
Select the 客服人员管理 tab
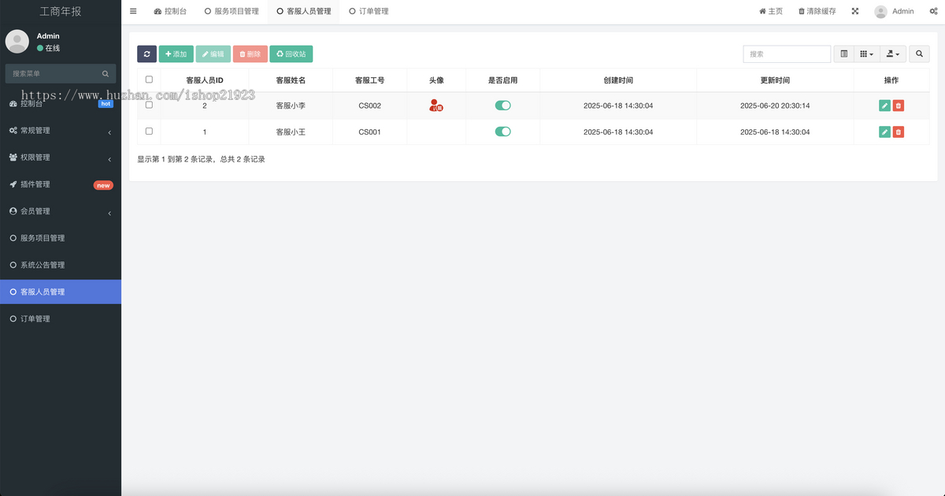(304, 11)
